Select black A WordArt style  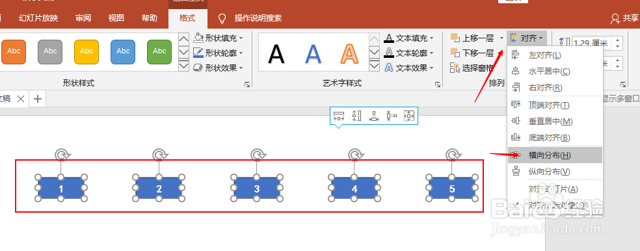pyautogui.click(x=276, y=53)
